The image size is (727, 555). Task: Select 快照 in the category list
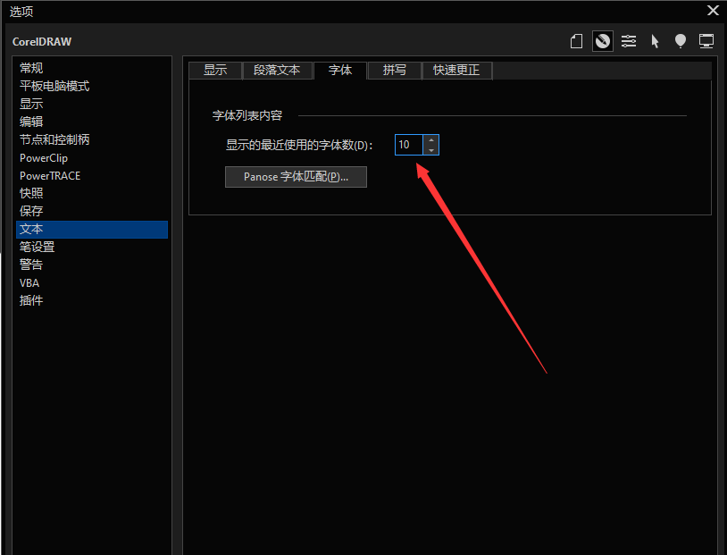point(92,193)
